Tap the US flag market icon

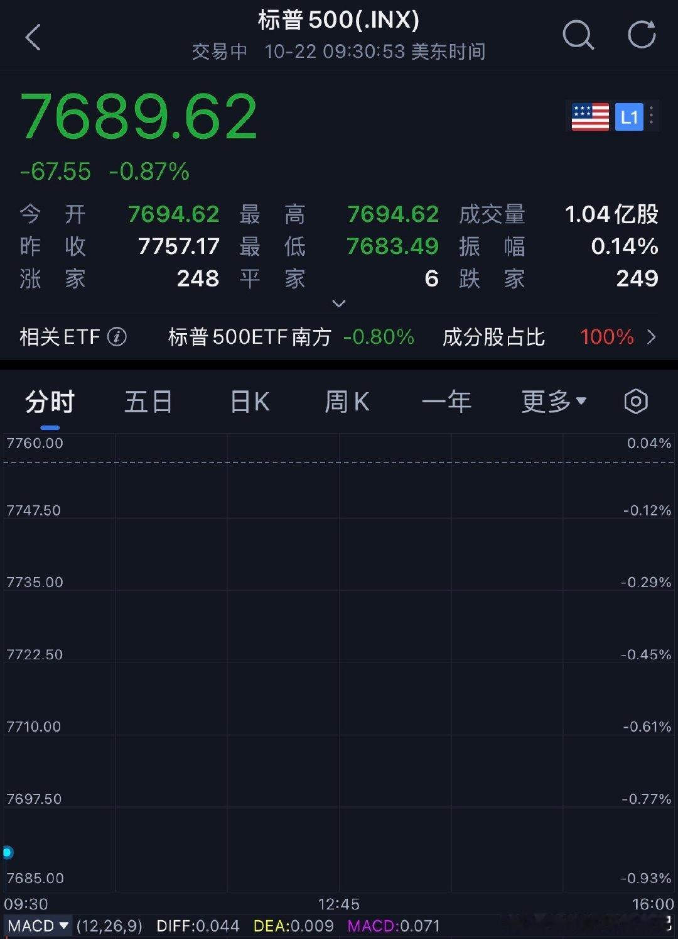pos(590,117)
